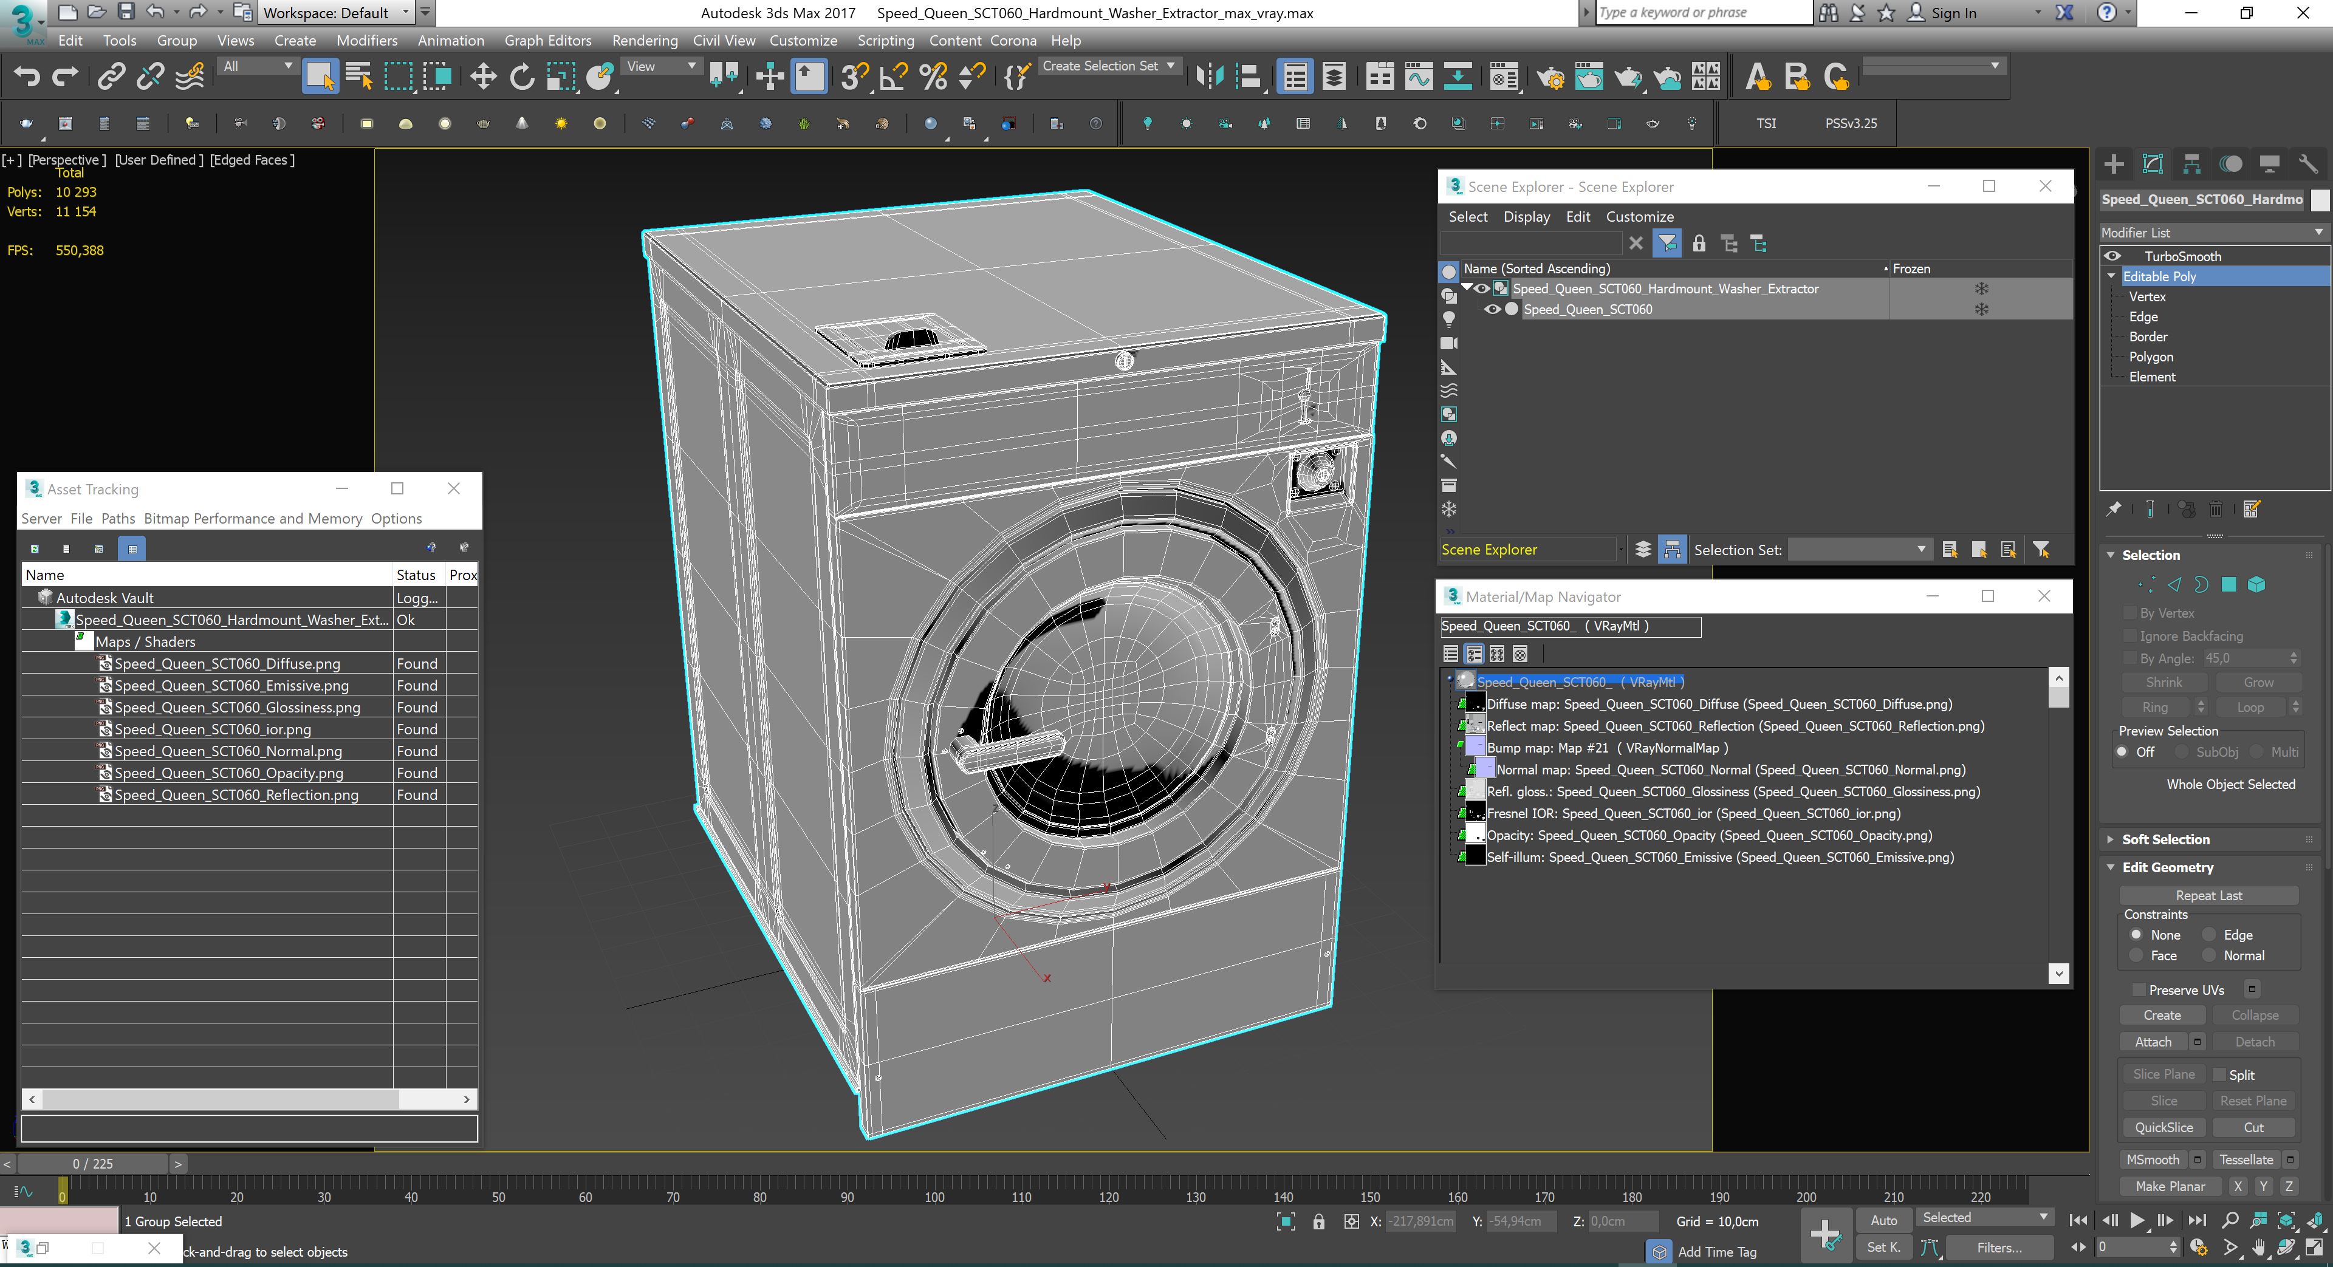Select Polygon sub-object icon in Selection rollout
The width and height of the screenshot is (2333, 1267).
2229,585
